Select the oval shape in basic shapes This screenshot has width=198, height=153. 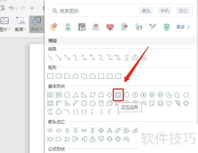pyautogui.click(x=67, y=95)
